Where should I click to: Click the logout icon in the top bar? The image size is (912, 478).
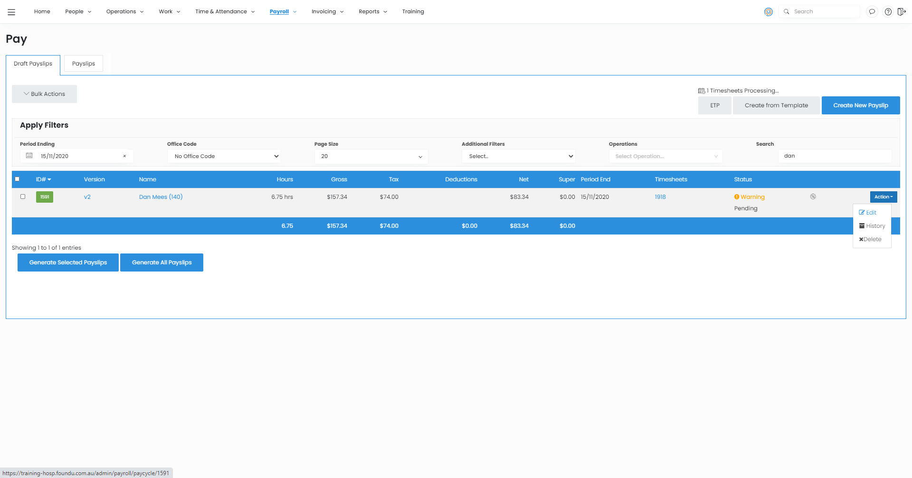coord(902,12)
